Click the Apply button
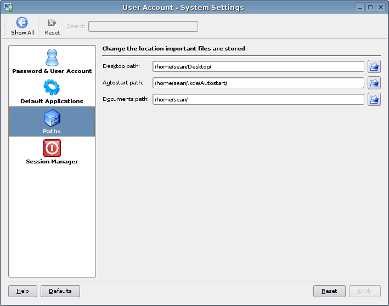 pyautogui.click(x=365, y=291)
